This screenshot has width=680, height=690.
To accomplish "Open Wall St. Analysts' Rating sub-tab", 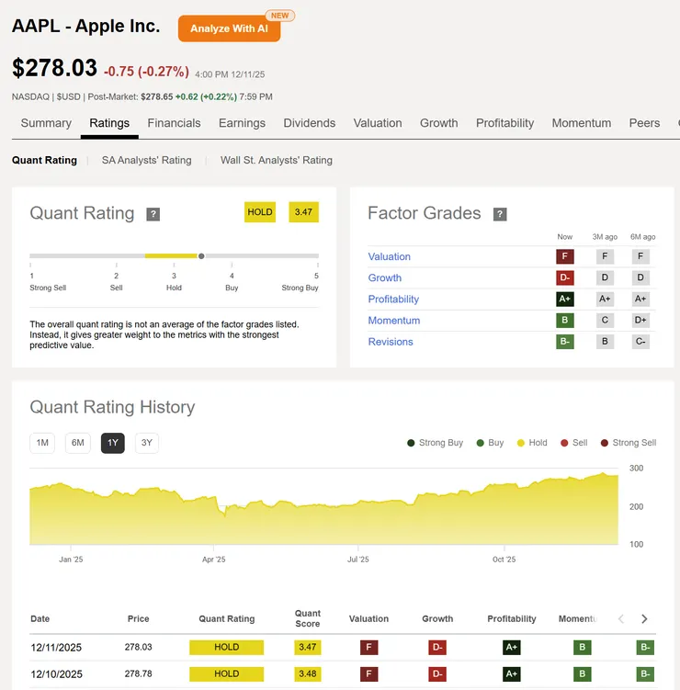I will coord(277,160).
